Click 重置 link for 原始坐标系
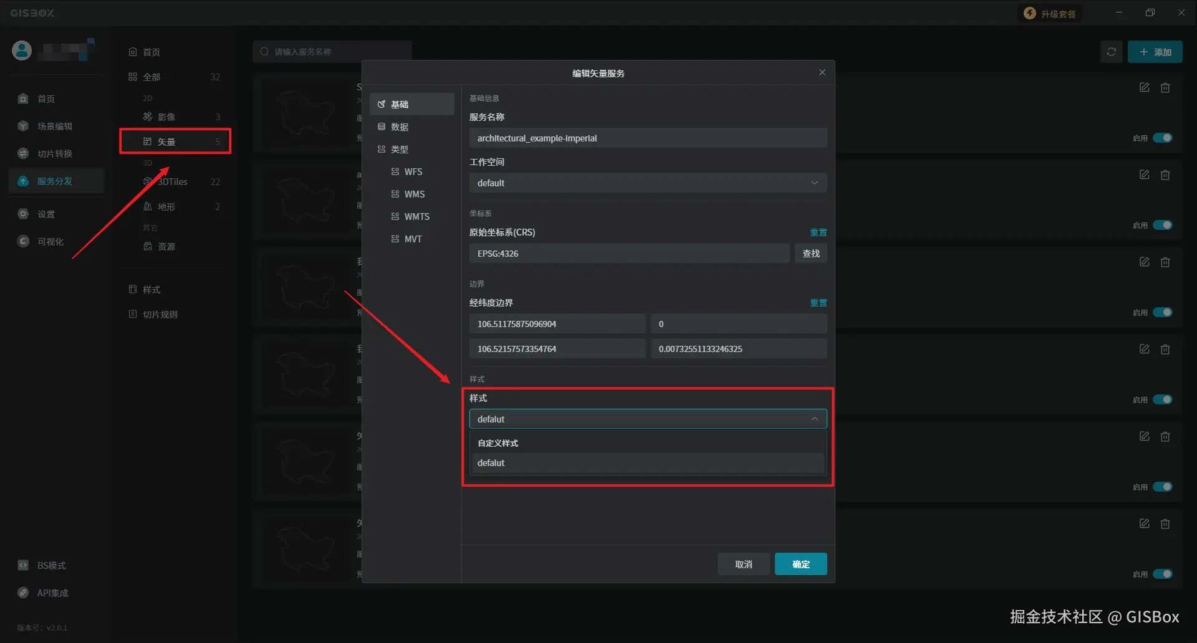This screenshot has width=1197, height=643. pos(818,232)
